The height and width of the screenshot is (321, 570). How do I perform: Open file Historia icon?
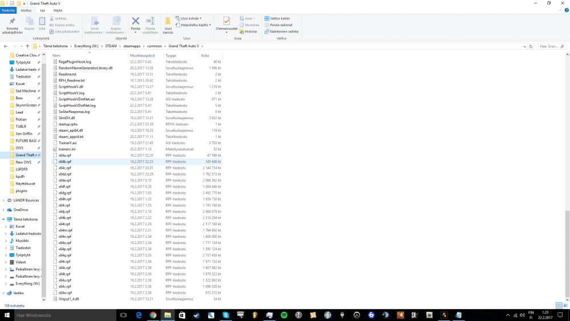tap(249, 31)
